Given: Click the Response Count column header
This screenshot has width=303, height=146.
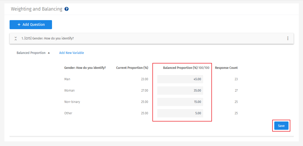Looking at the screenshot, I should pos(226,68).
